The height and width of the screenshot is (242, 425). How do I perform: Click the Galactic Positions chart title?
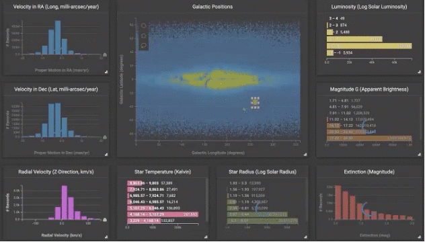click(x=212, y=7)
